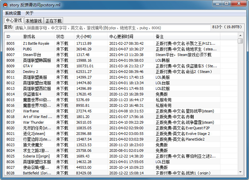Click the scrollbar up arrow
The height and width of the screenshot is (180, 249).
(x=240, y=35)
